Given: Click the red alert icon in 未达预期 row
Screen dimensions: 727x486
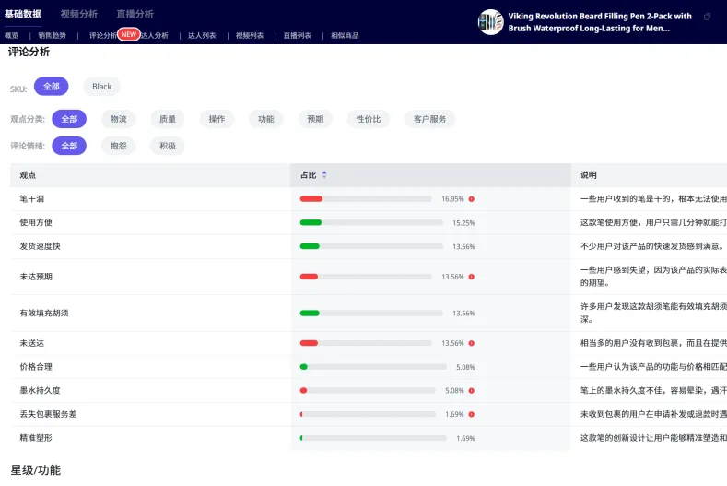Looking at the screenshot, I should 471,277.
